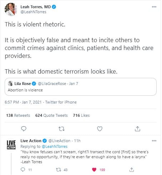This screenshot has width=162, height=175.
Task: Open more options on Live Action reply
Action: (x=154, y=141)
